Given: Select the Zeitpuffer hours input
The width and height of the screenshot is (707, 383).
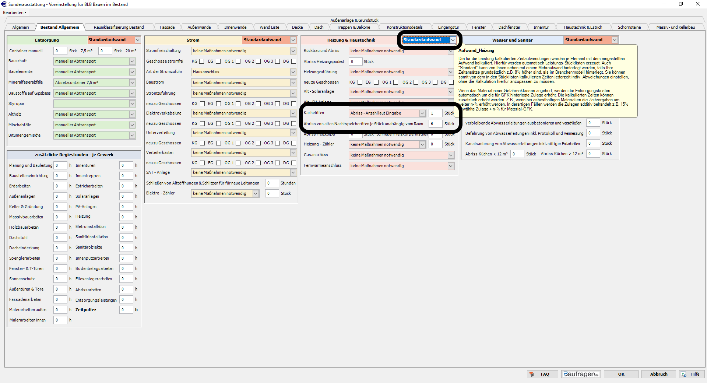Looking at the screenshot, I should [x=126, y=310].
